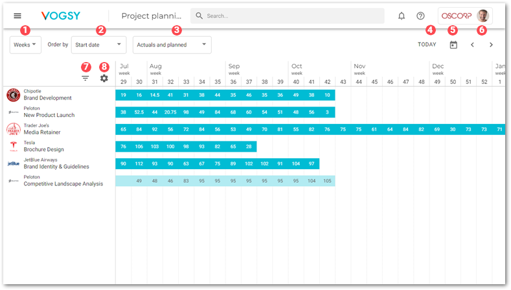Go to next period with right chevron

pyautogui.click(x=491, y=45)
